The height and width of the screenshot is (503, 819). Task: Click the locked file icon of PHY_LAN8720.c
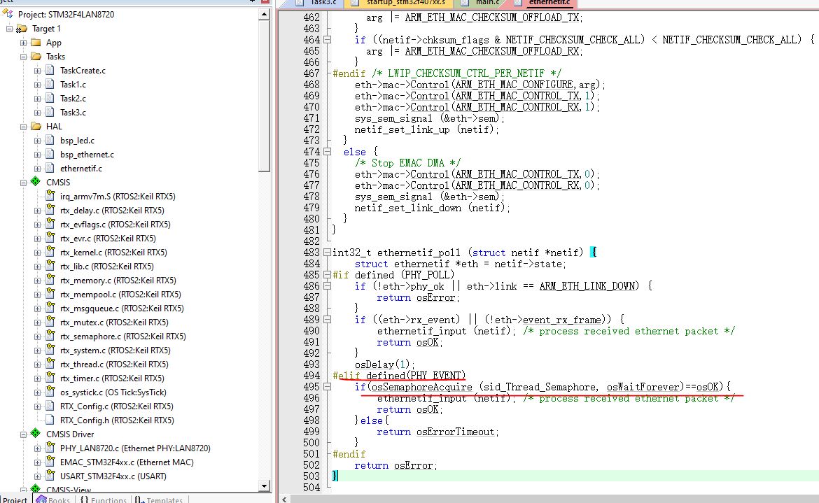pyautogui.click(x=50, y=448)
